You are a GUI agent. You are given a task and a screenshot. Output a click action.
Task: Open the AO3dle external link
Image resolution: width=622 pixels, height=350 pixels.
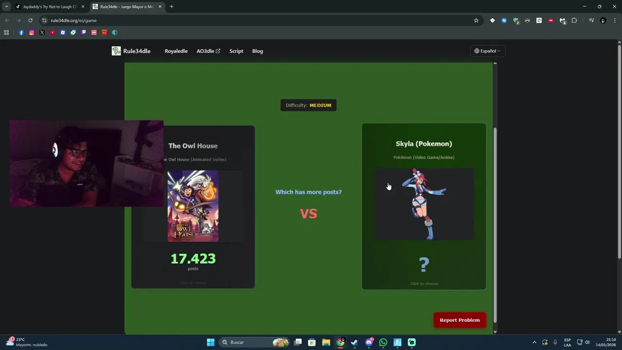(208, 51)
